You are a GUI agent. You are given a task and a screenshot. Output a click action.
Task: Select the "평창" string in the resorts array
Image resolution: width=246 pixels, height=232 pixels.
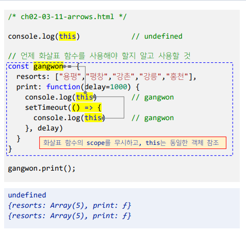pyautogui.click(x=97, y=76)
